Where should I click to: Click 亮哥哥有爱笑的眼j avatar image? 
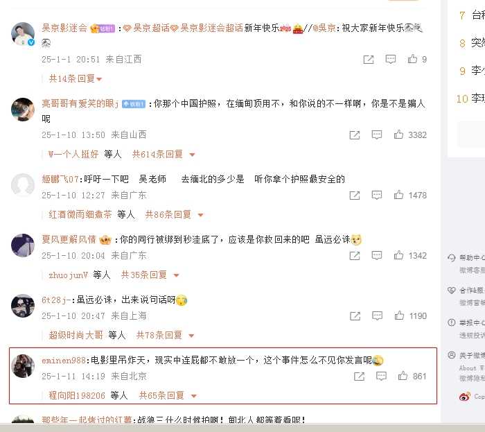[23, 110]
